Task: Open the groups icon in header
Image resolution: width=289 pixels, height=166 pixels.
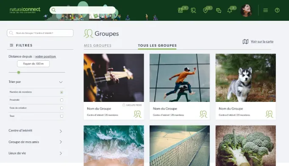Action: pos(193,10)
